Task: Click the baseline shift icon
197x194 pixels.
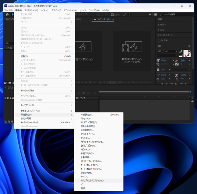Action: pos(158,79)
